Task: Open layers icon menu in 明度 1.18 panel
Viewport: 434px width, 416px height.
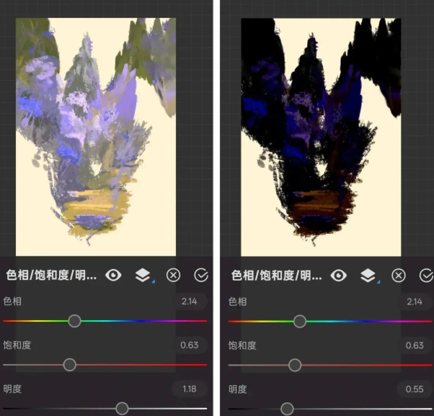Action: tap(143, 275)
